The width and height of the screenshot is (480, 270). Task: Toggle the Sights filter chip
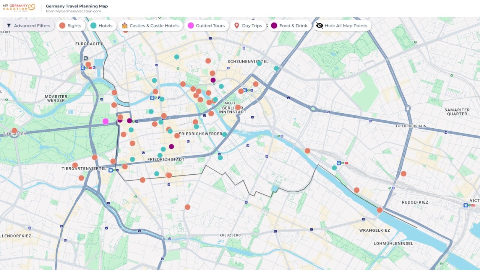70,25
